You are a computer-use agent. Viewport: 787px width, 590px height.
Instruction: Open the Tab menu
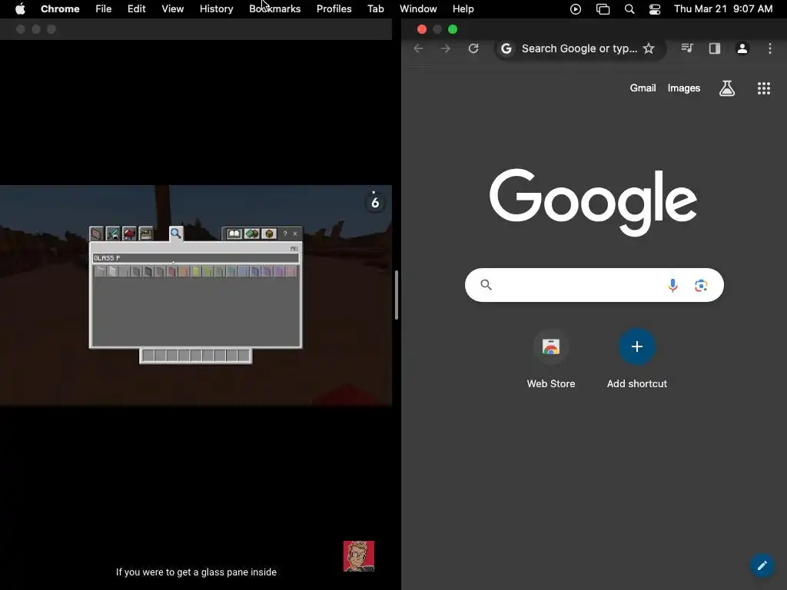[375, 8]
